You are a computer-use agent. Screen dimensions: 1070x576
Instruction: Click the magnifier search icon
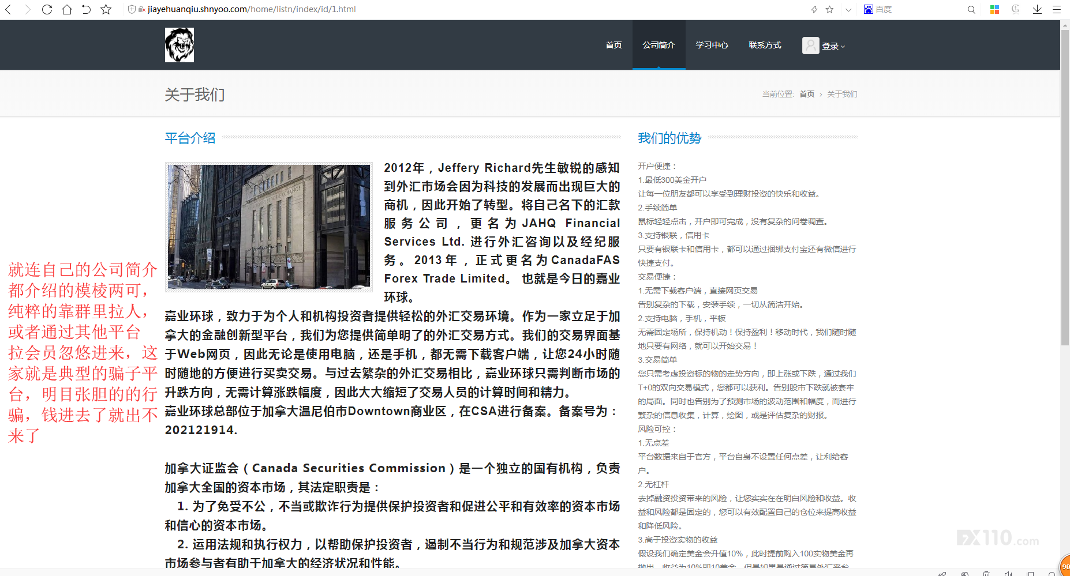pyautogui.click(x=971, y=9)
